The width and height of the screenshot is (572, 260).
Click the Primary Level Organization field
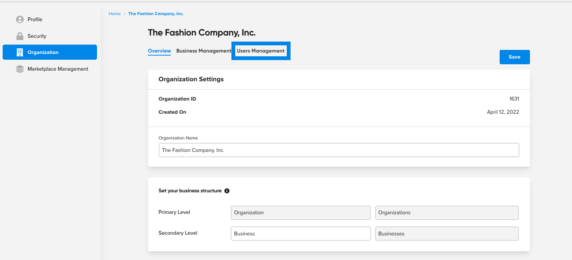click(300, 213)
